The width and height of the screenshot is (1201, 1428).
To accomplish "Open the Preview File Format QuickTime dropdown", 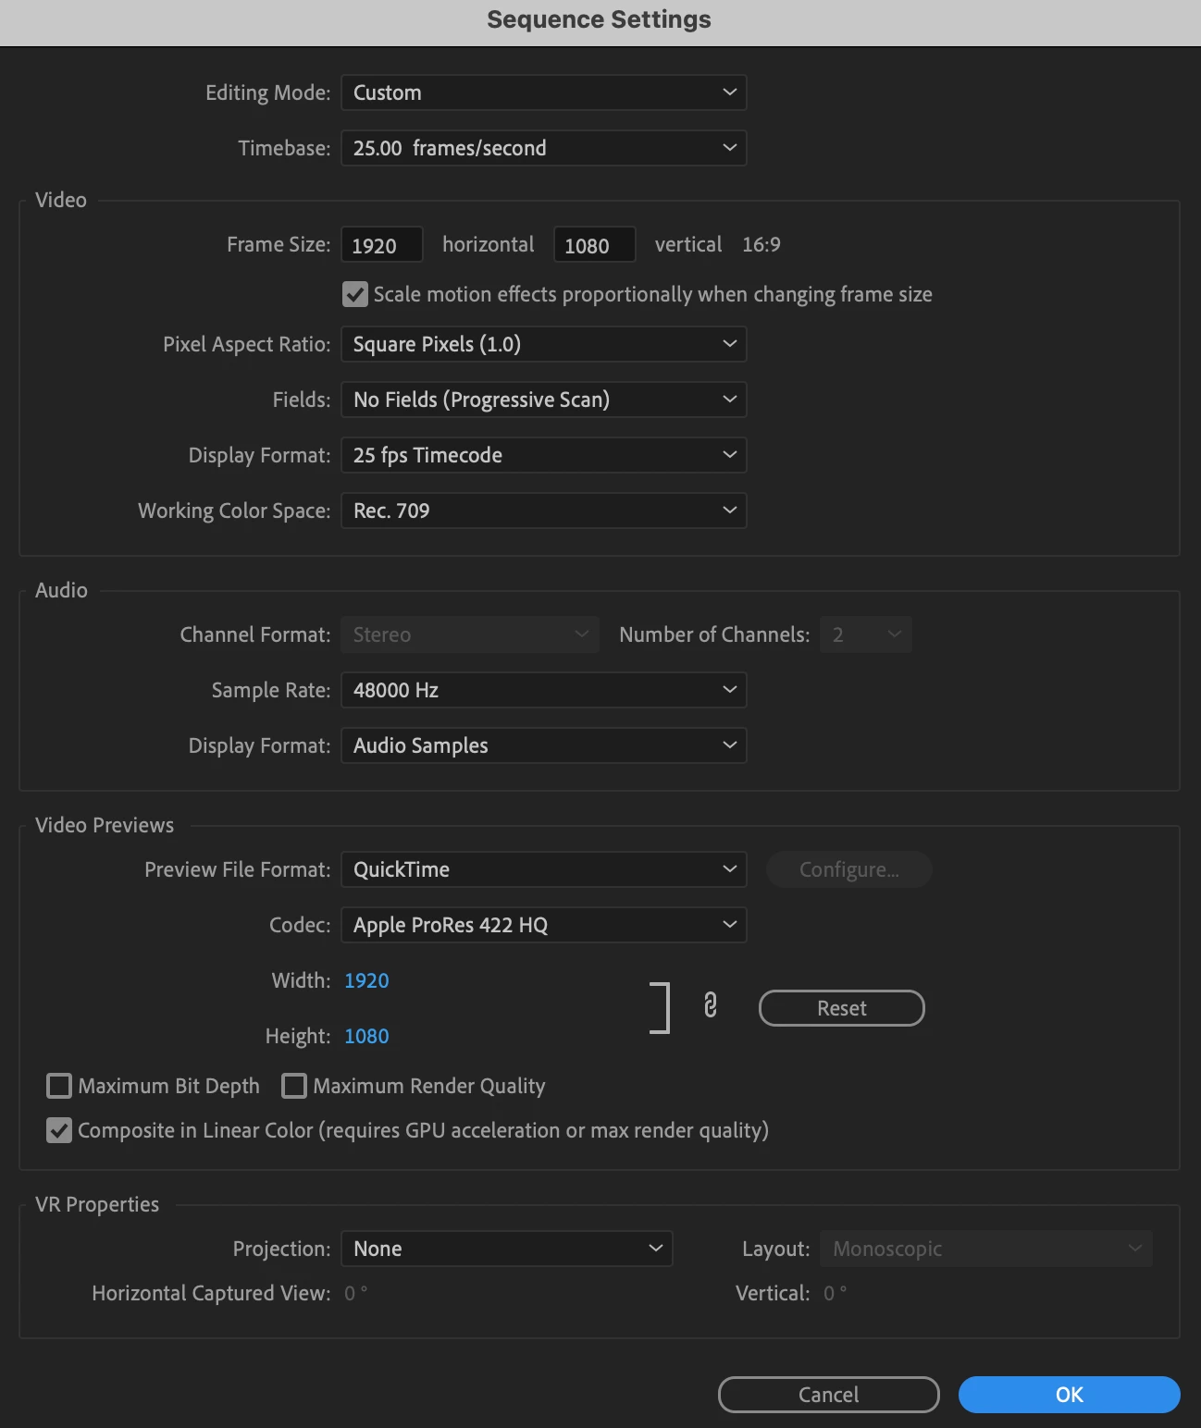I will click(x=544, y=869).
